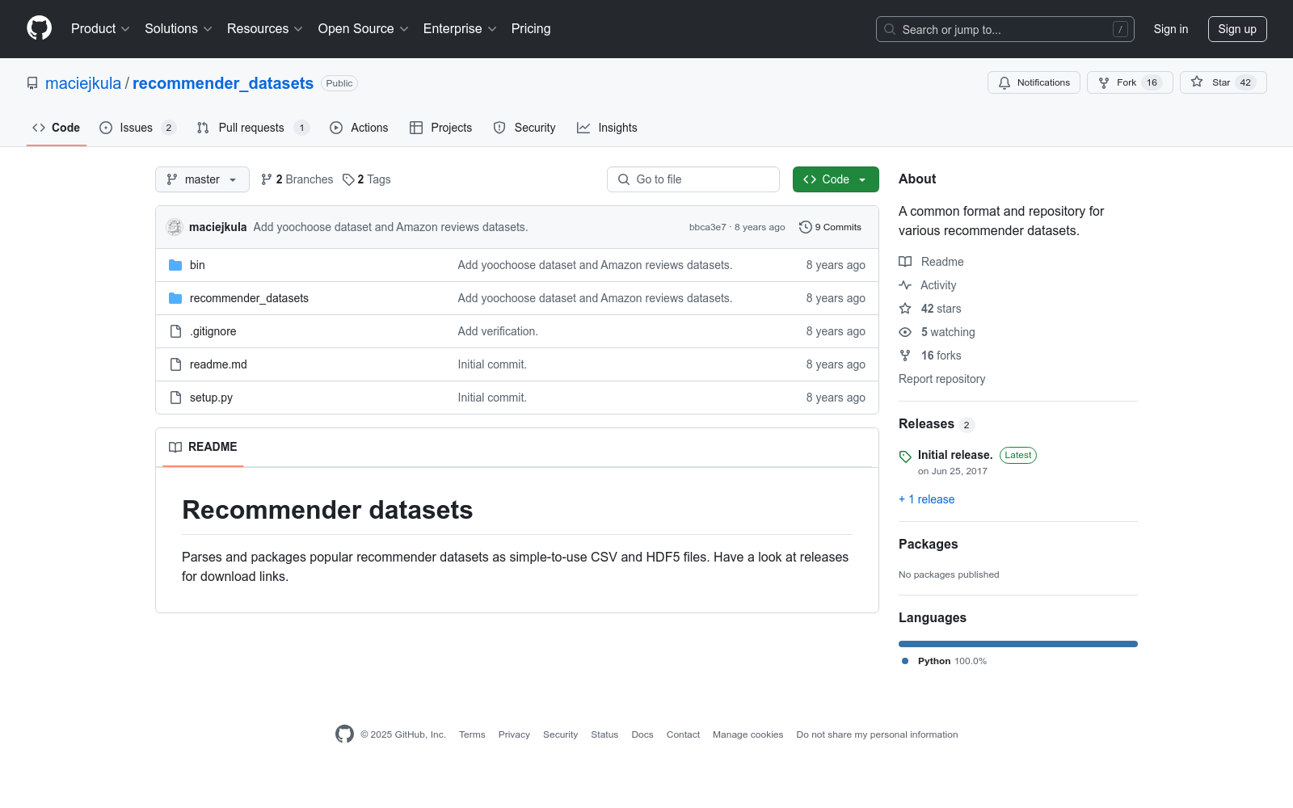Switch to the Actions tab
The width and height of the screenshot is (1293, 808).
[359, 128]
